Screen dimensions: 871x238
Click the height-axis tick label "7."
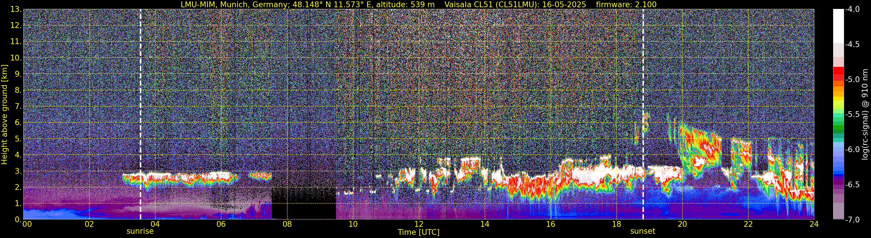[18, 106]
